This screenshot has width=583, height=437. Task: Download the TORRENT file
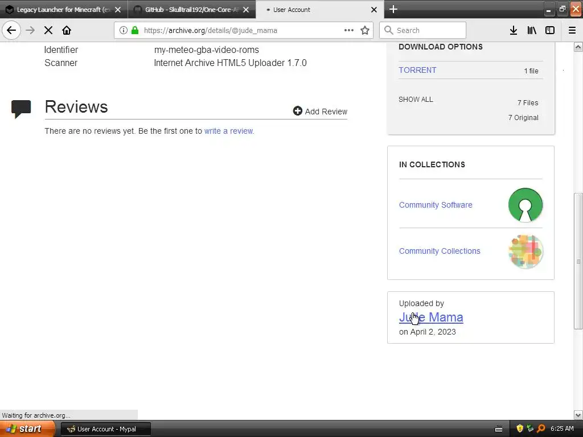[417, 70]
